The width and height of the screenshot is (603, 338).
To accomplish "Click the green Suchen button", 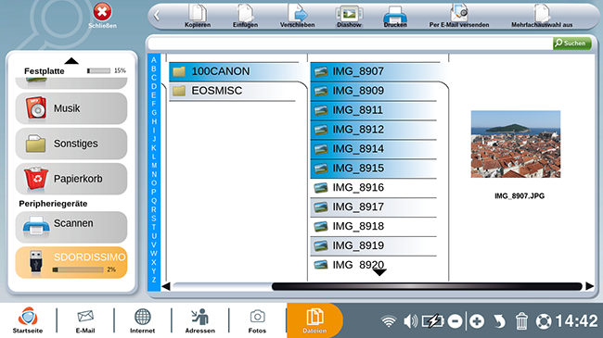I will [x=571, y=43].
